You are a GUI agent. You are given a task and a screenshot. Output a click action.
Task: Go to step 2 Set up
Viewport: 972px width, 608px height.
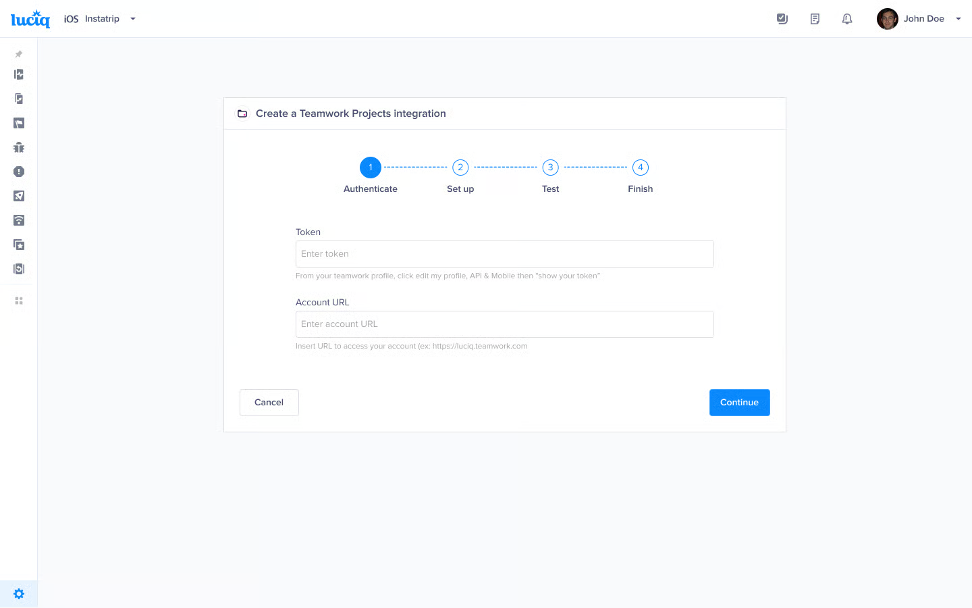pyautogui.click(x=460, y=168)
